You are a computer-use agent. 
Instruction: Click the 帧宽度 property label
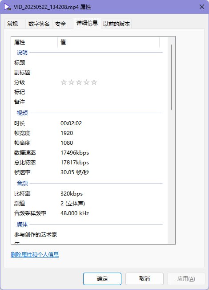22,133
